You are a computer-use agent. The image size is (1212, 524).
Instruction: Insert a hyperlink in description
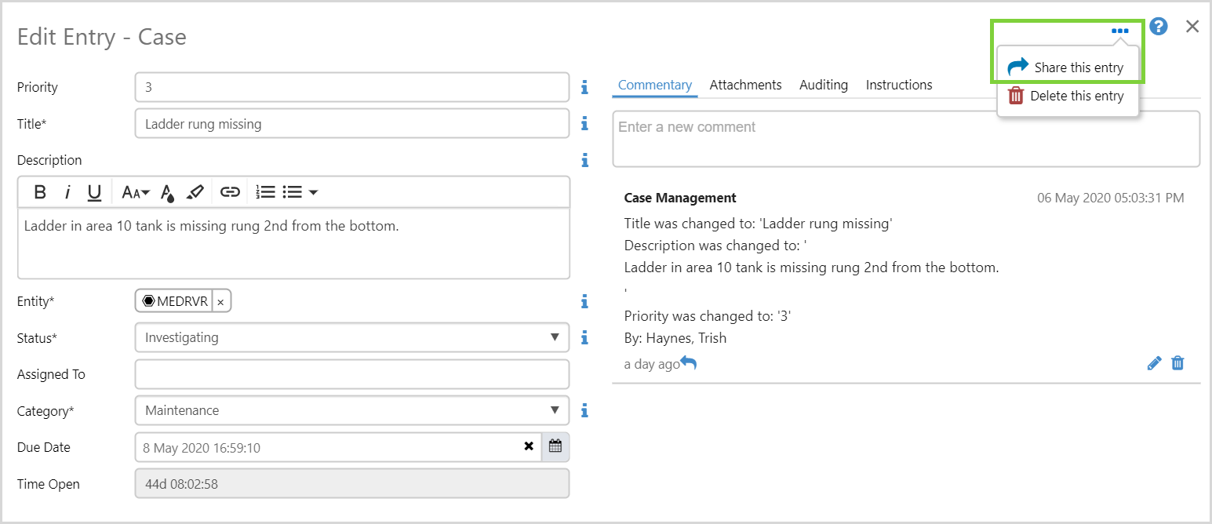tap(229, 192)
